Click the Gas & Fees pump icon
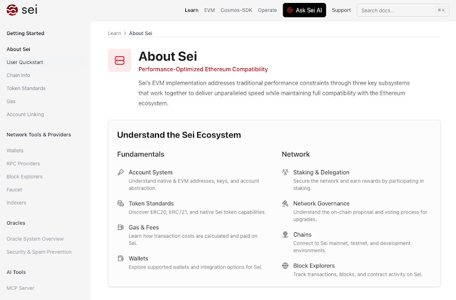 121,227
